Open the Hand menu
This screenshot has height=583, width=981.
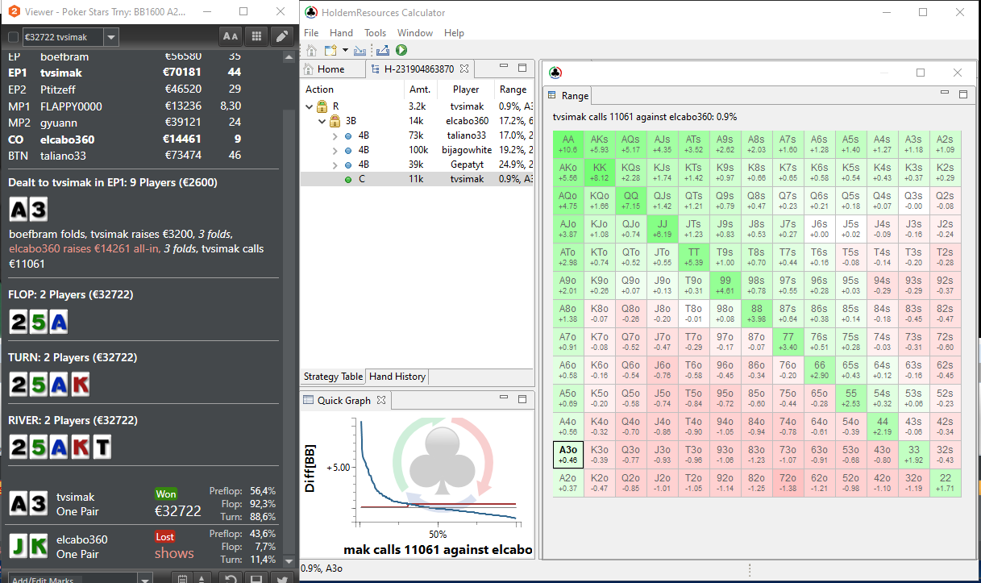(341, 33)
